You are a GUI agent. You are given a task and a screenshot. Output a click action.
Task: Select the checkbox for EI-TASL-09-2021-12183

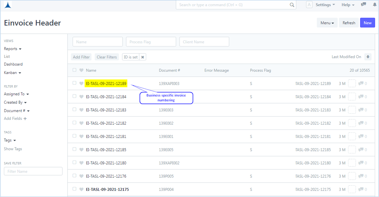click(x=74, y=110)
